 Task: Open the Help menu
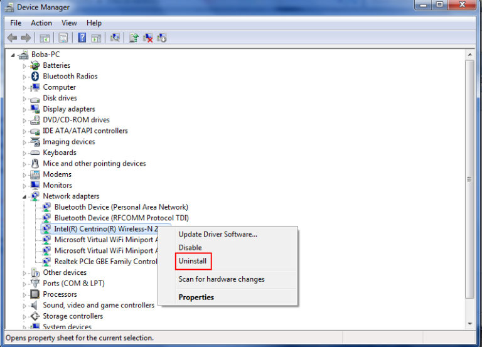pos(94,23)
